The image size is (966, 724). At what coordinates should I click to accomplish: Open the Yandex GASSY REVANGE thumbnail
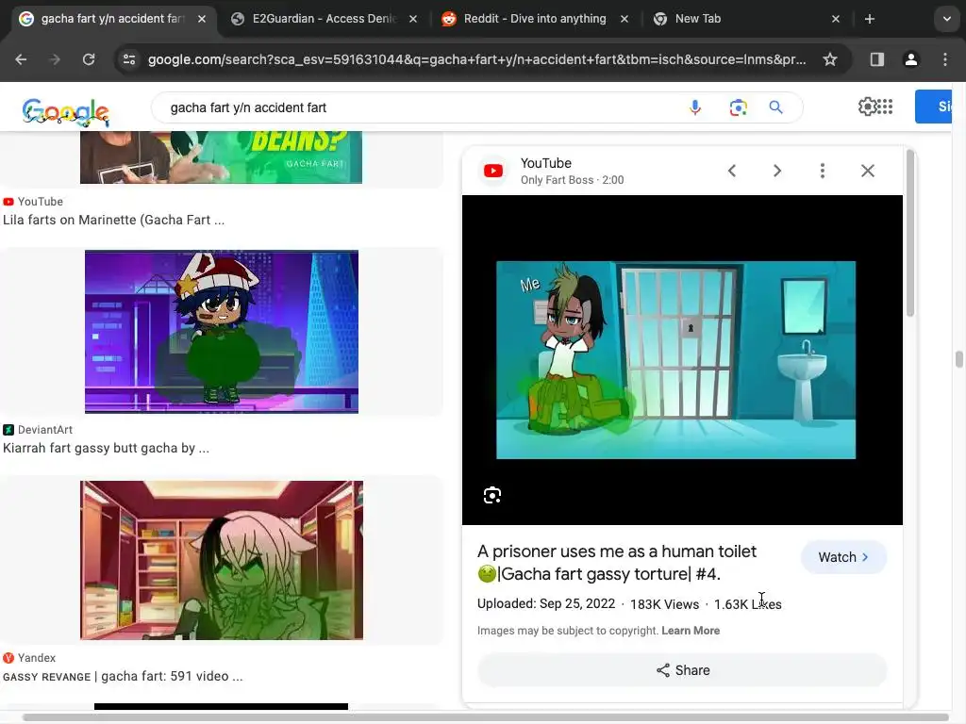(x=221, y=560)
